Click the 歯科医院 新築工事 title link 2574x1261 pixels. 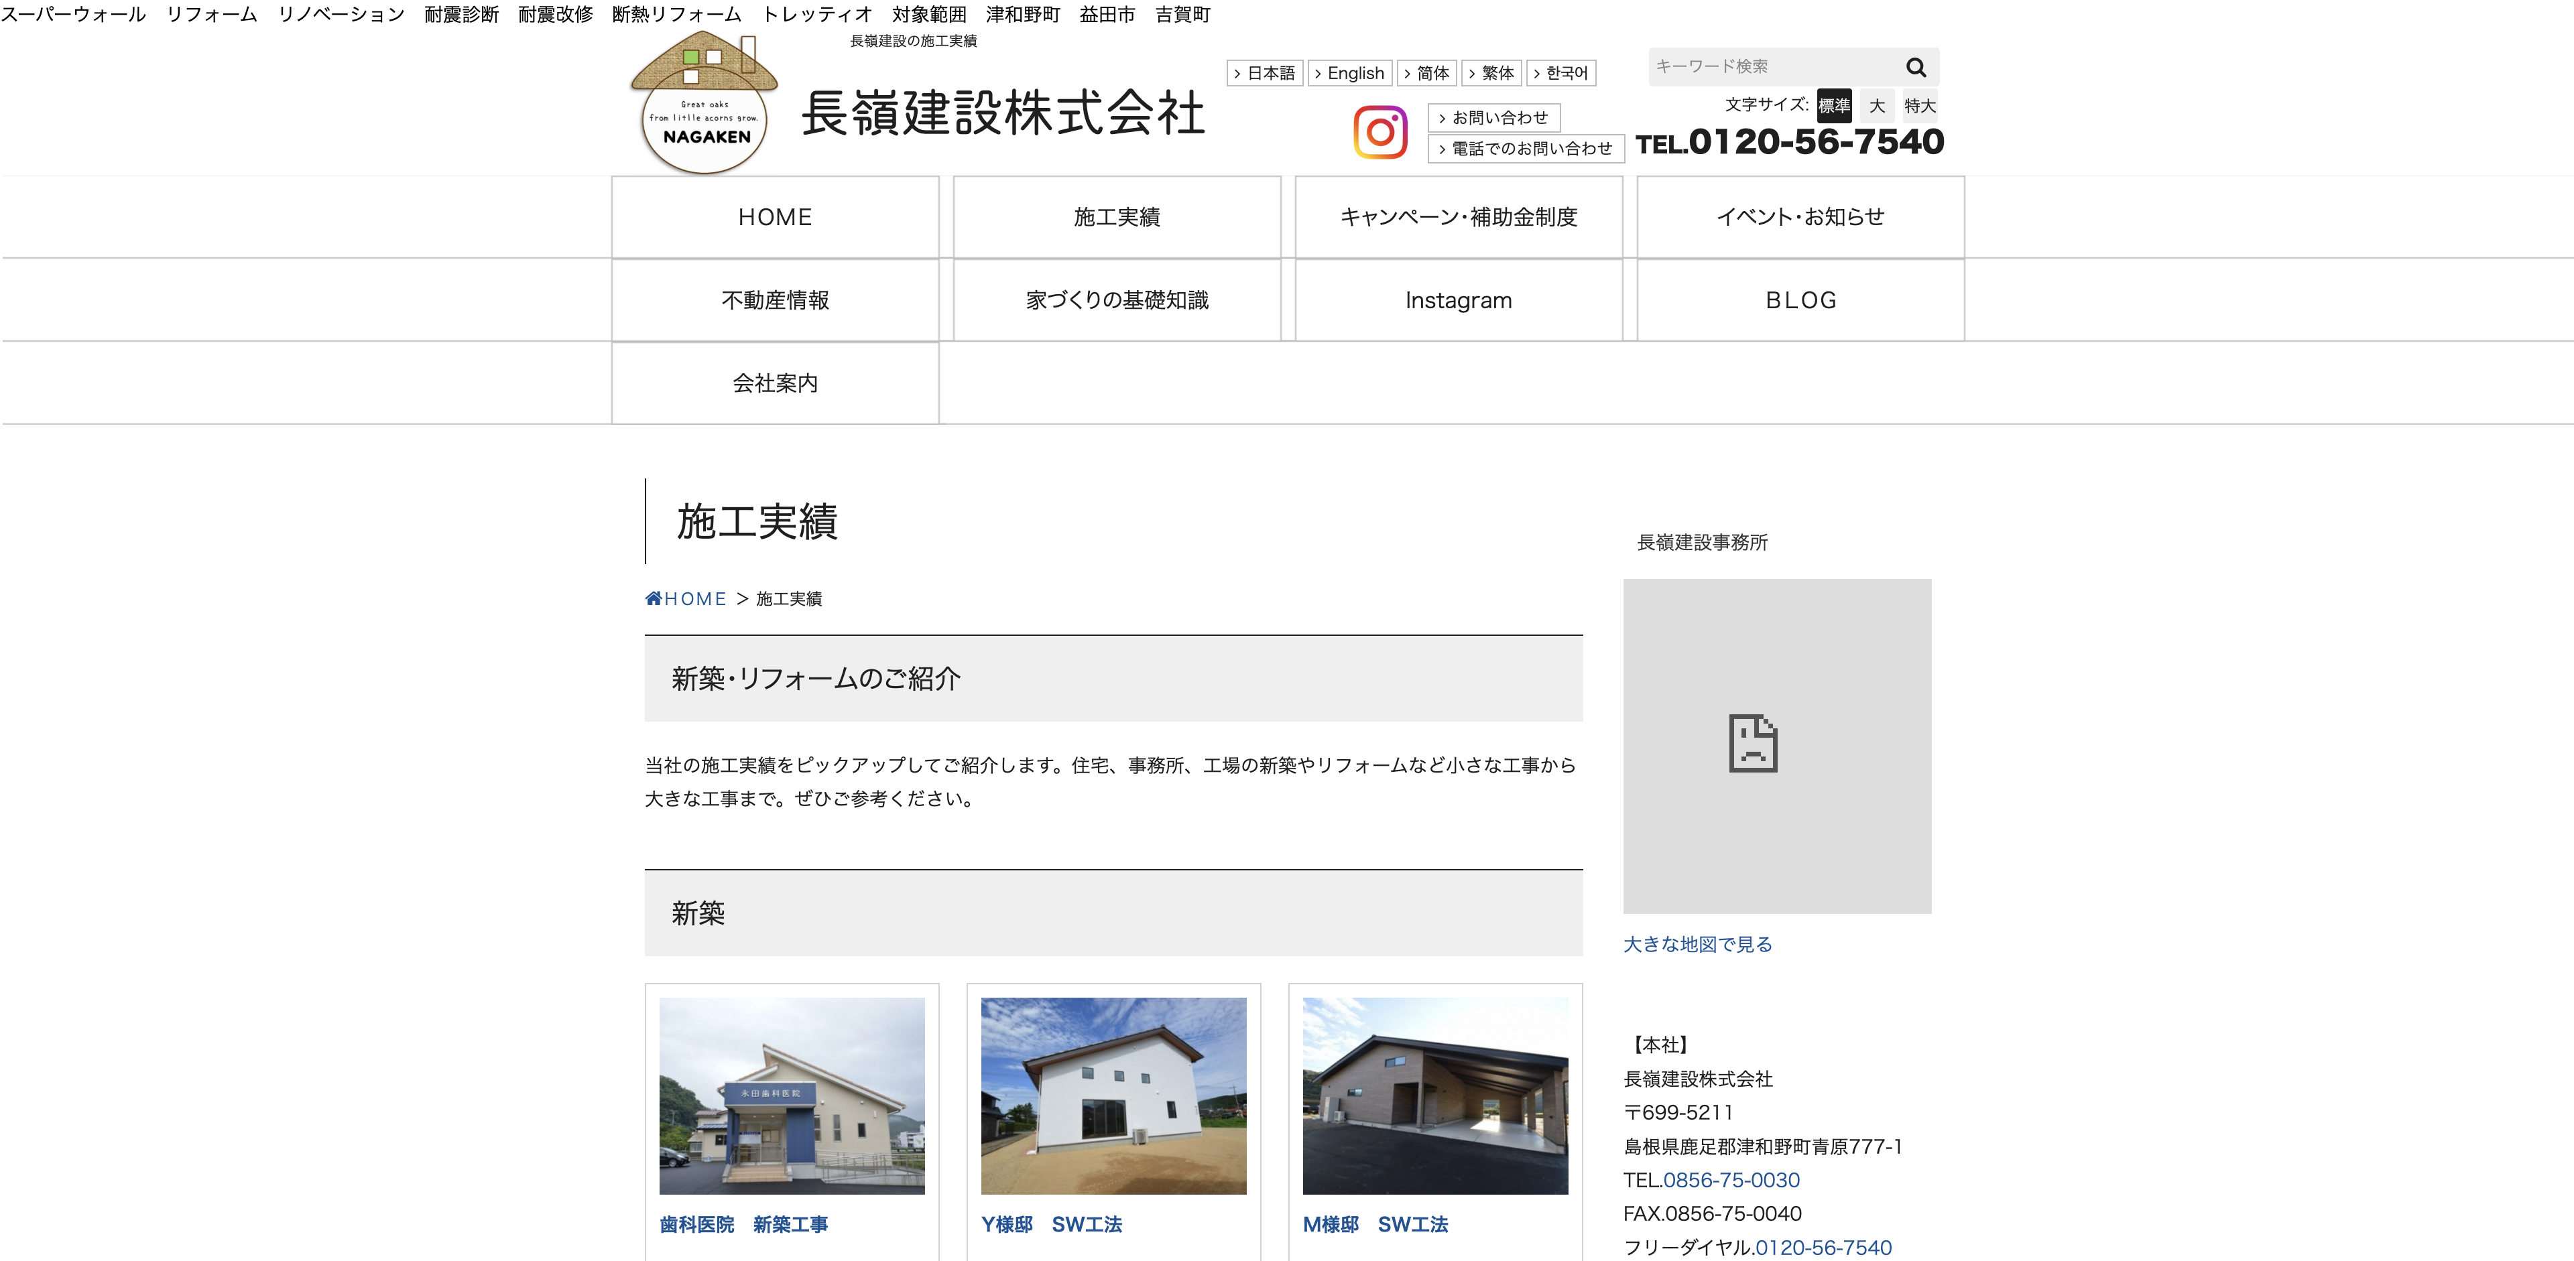coord(745,1224)
